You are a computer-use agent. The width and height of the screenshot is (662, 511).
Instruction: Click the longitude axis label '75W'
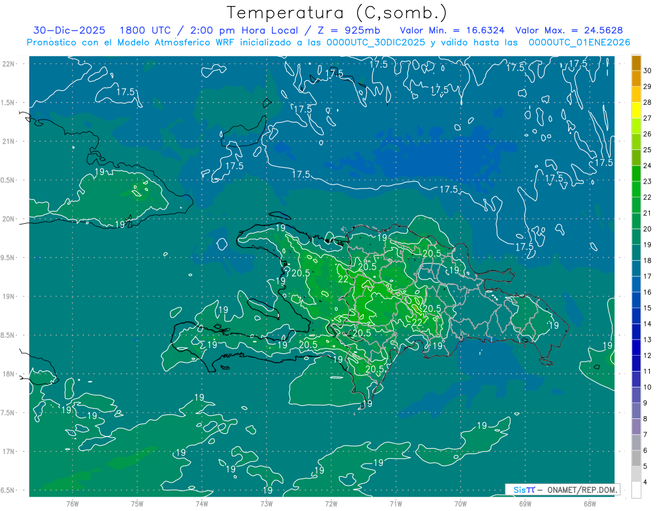137,503
